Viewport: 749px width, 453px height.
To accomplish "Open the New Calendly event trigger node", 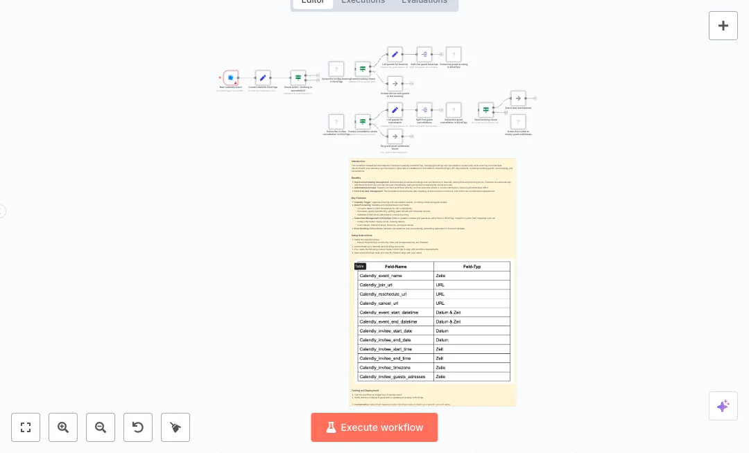I will pyautogui.click(x=230, y=78).
